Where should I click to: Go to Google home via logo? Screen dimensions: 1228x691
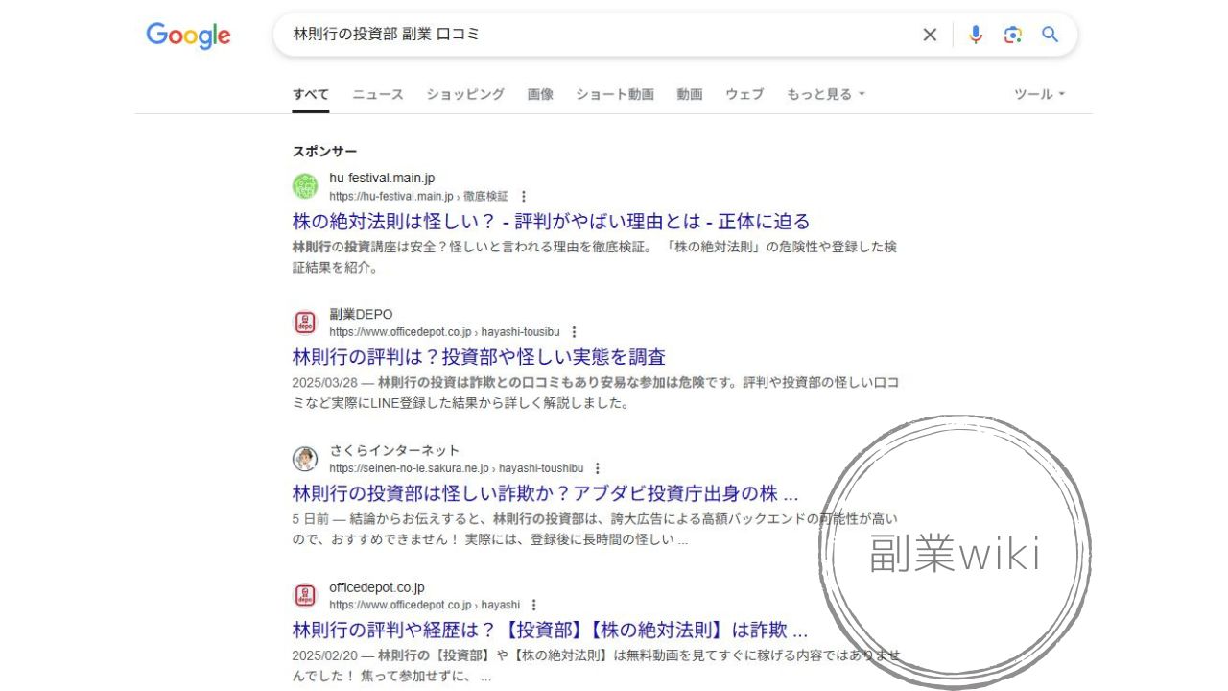(x=188, y=36)
